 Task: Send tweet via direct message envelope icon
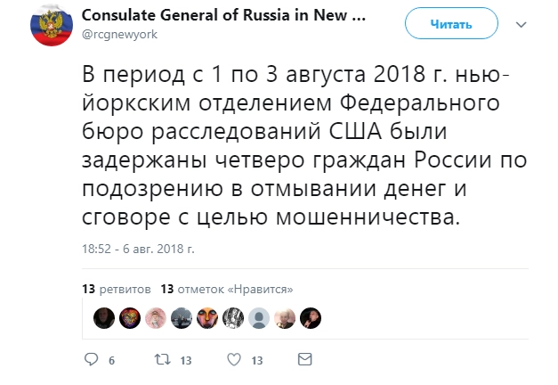(x=304, y=360)
